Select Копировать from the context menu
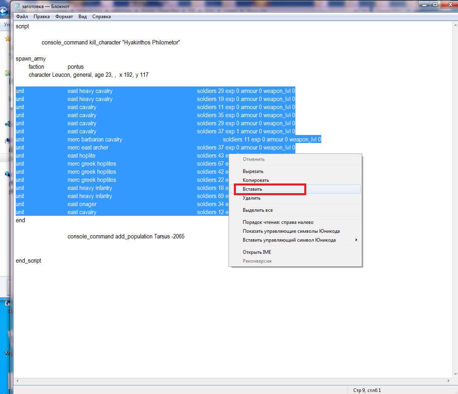This screenshot has height=394, width=458. pos(256,180)
